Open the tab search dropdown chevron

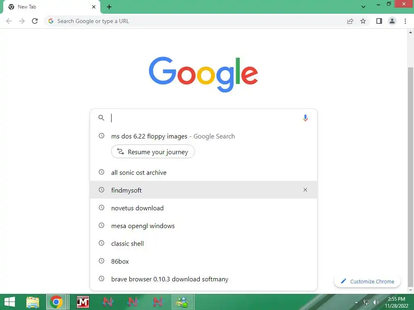pyautogui.click(x=363, y=7)
